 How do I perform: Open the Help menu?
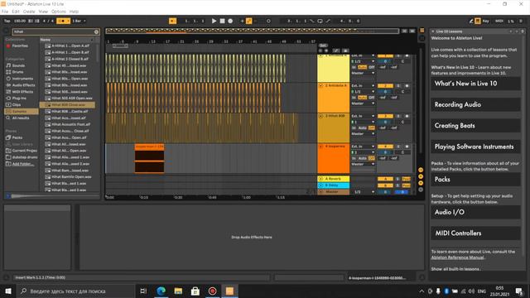pyautogui.click(x=74, y=12)
